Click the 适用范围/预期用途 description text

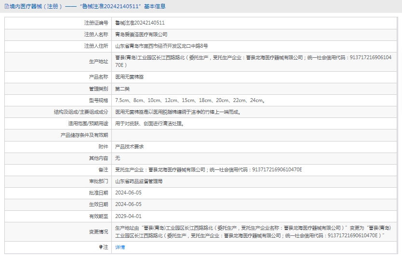[x=149, y=123]
